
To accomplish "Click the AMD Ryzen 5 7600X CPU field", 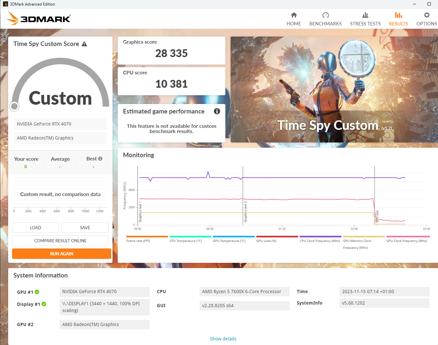I will (245, 292).
